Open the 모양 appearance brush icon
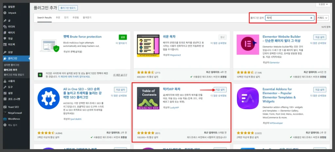Image resolution: width=335 pixels, height=152 pixels. [x=5, y=52]
